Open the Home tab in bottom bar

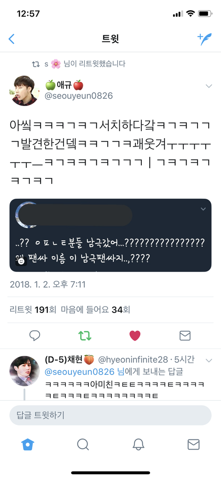pyautogui.click(x=28, y=444)
